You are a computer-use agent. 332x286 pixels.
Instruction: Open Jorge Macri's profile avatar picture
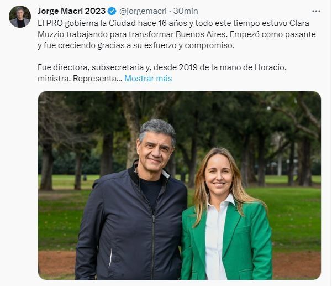tap(20, 17)
